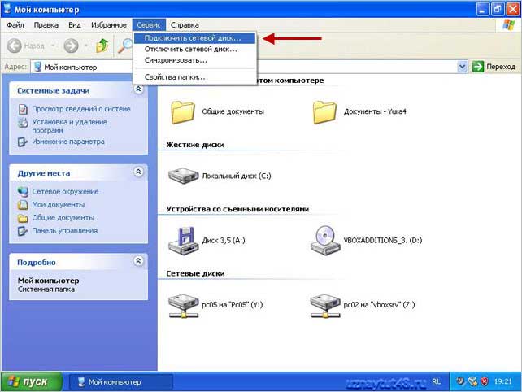This screenshot has height=392, width=522.
Task: Click the red security shield tray icon
Action: coord(484,381)
